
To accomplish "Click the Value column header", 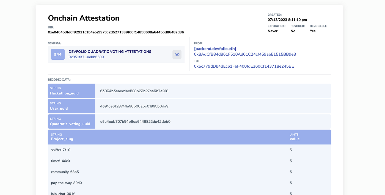I will point(295,139).
